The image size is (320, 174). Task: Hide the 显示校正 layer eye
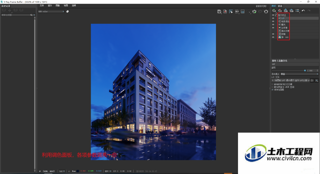pyautogui.click(x=273, y=15)
